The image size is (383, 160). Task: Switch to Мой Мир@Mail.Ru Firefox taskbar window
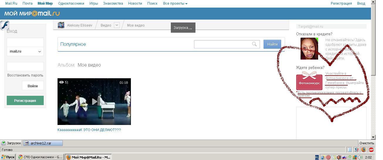(x=88, y=157)
